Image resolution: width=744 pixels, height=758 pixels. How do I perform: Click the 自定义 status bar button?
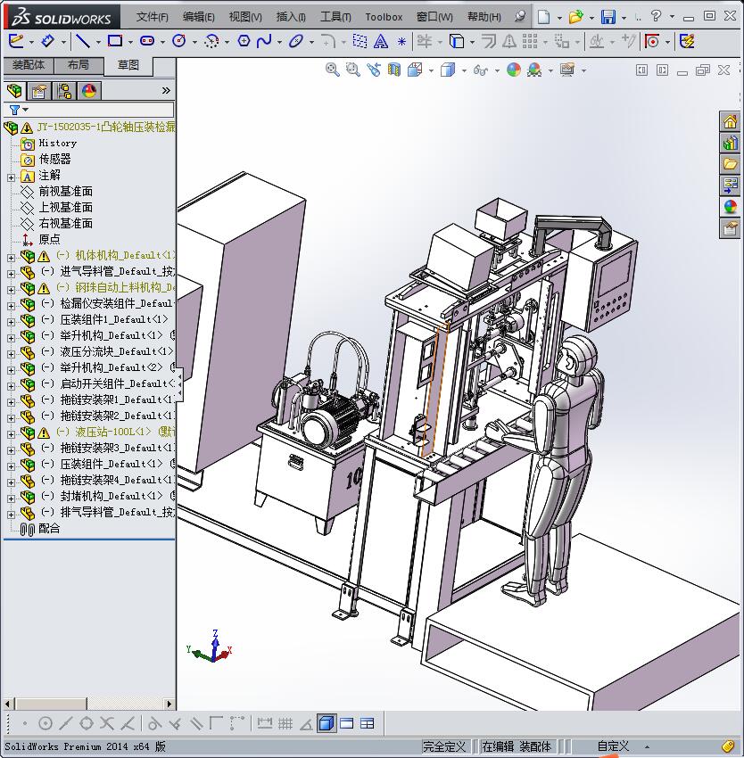point(613,746)
